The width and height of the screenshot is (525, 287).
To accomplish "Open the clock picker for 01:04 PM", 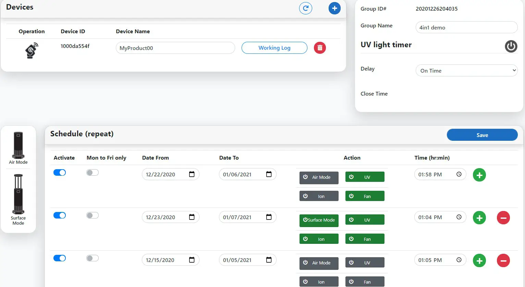I will pos(459,217).
